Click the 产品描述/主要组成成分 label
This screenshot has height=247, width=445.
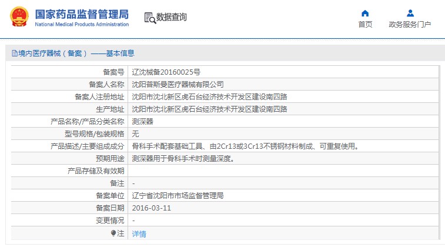pos(88,146)
